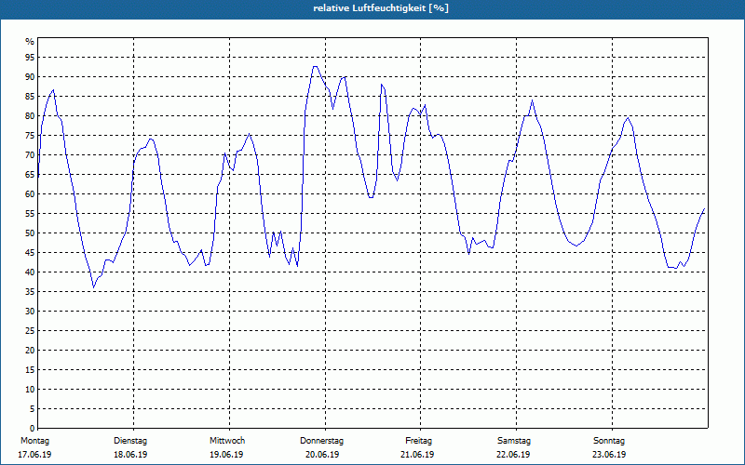Select the 'Mittwoch' day label
Image resolution: width=745 pixels, height=465 pixels.
tap(227, 441)
